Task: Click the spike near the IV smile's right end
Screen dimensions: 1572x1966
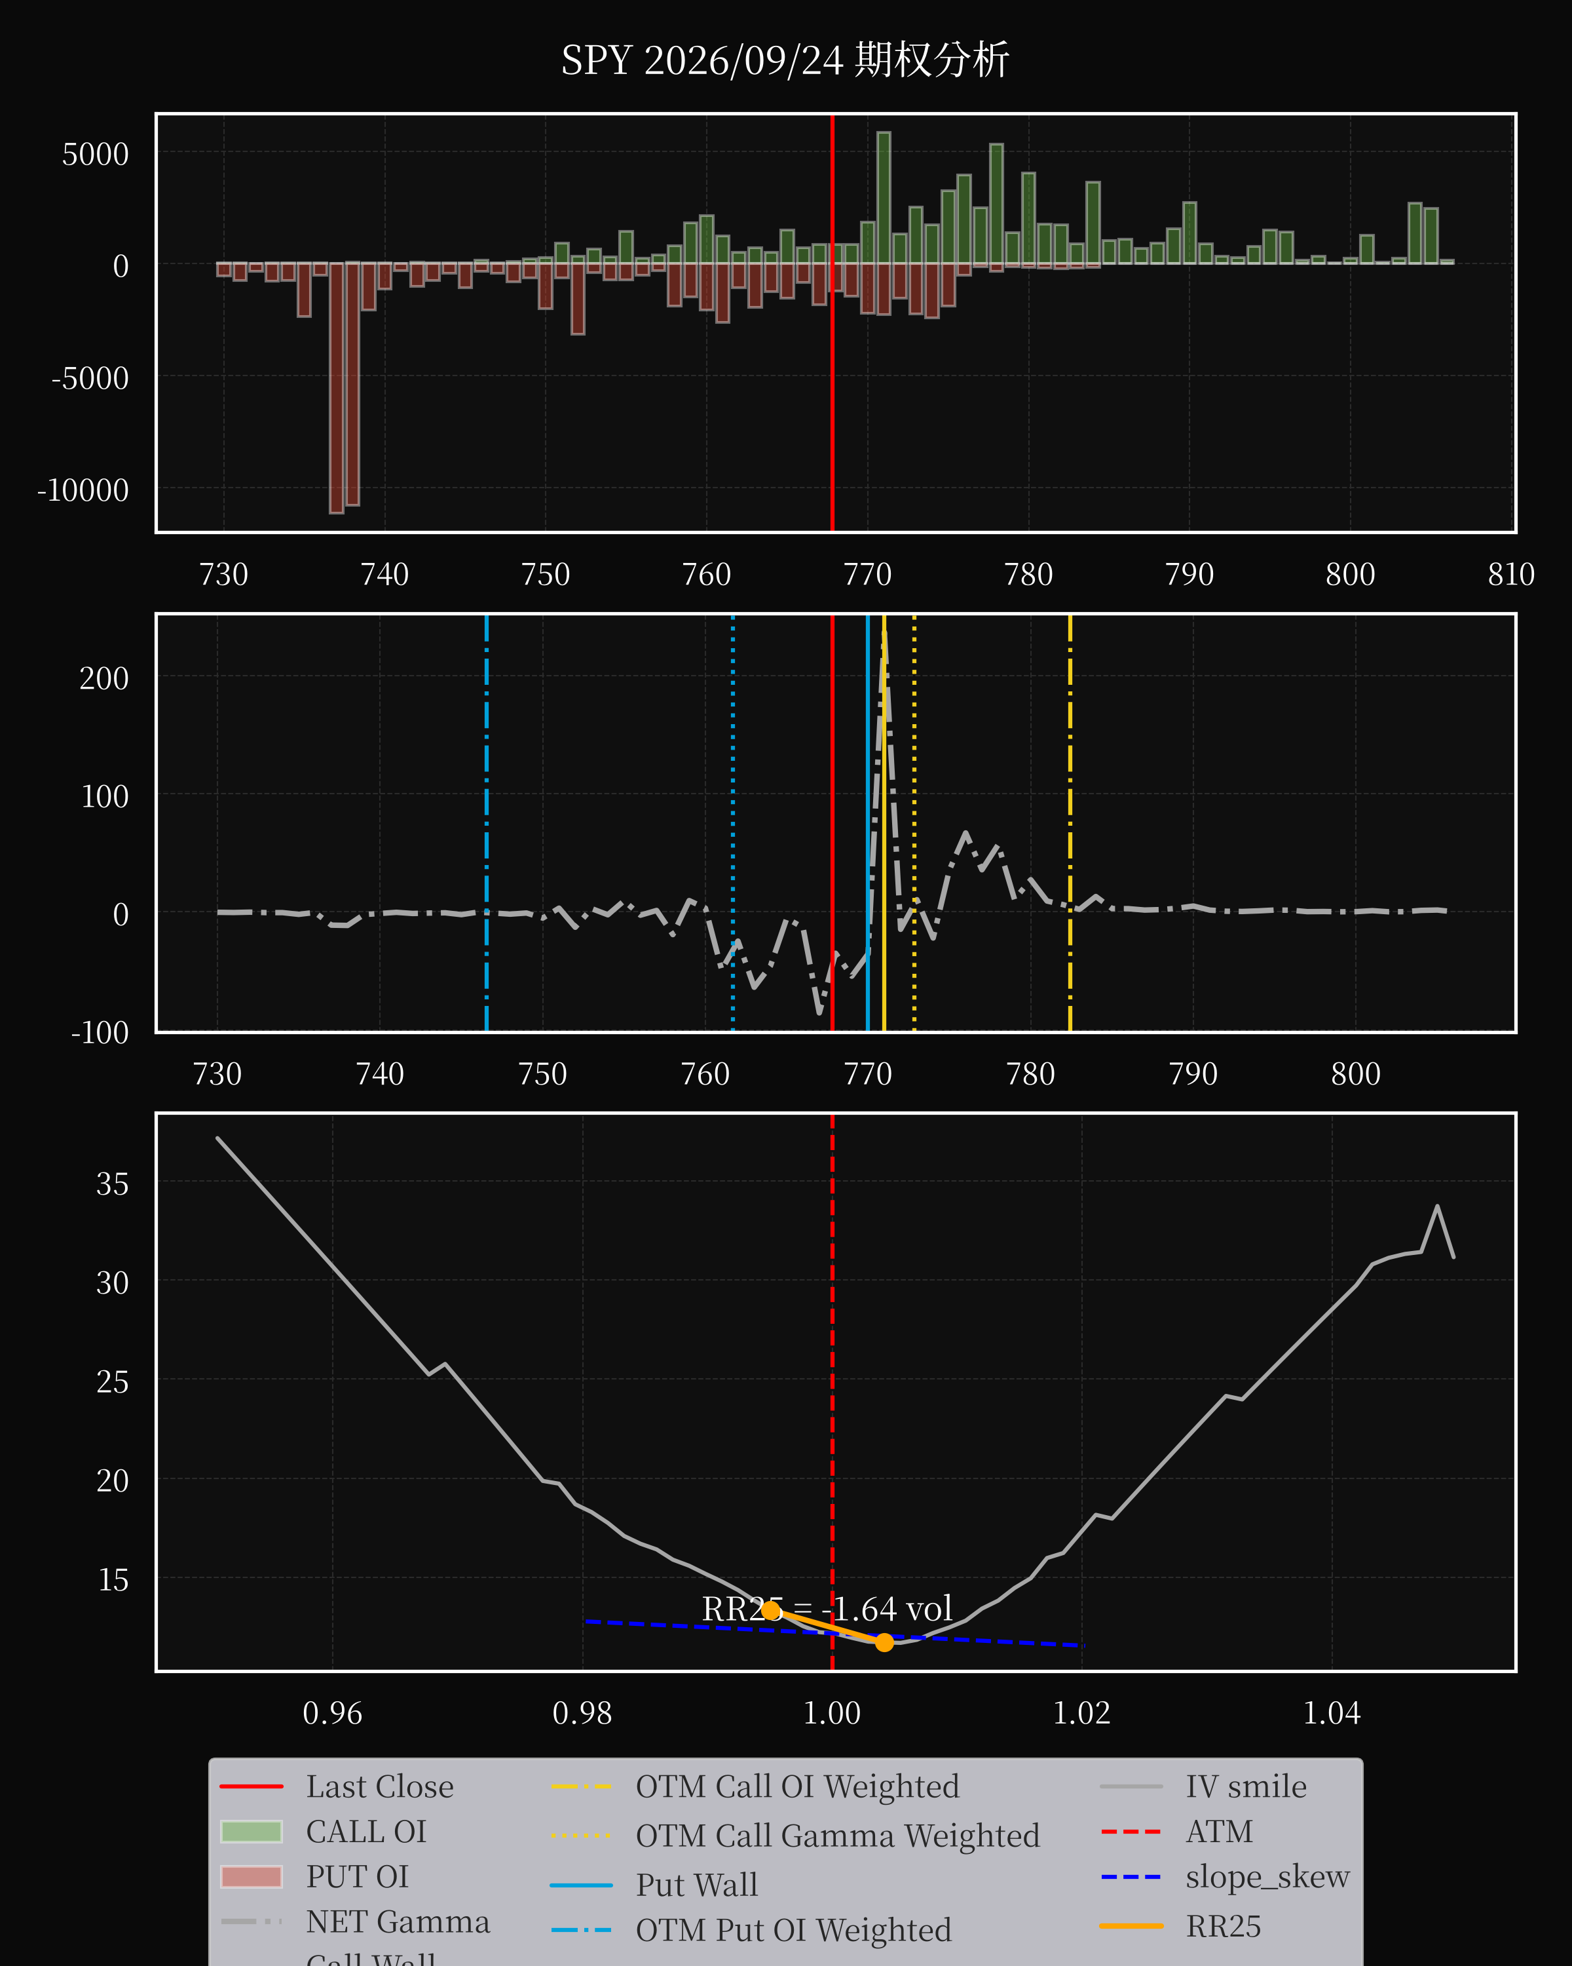Action: [1437, 1206]
